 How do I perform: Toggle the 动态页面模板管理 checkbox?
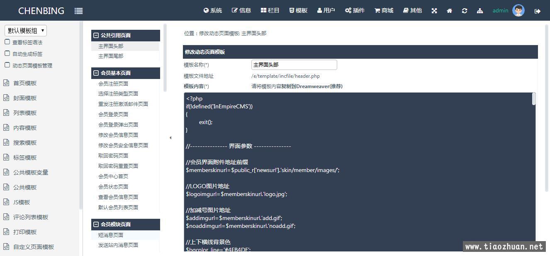pyautogui.click(x=7, y=65)
